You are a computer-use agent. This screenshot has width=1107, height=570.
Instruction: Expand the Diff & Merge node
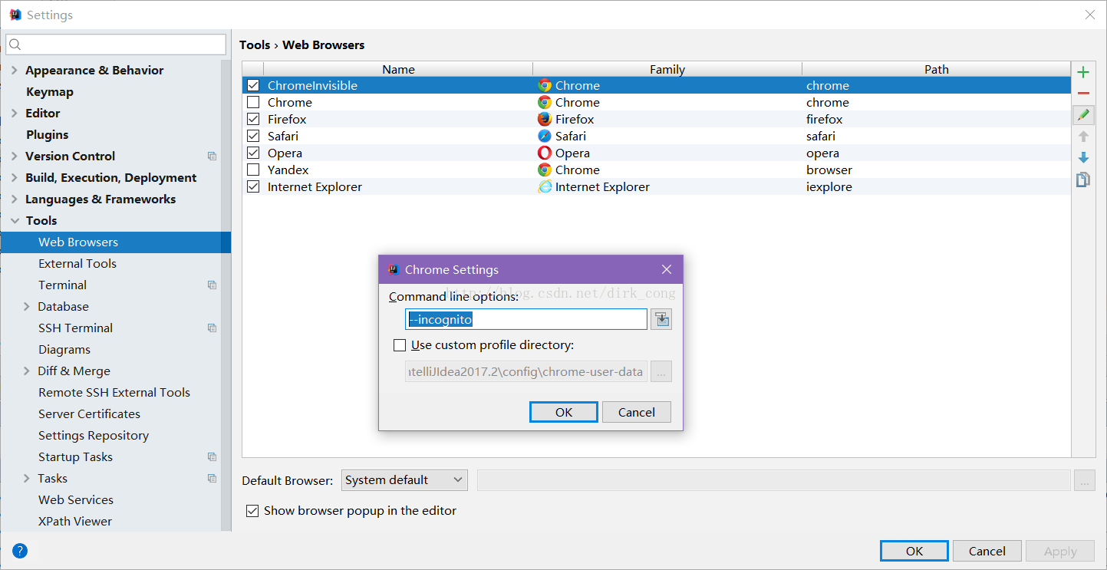pos(28,371)
